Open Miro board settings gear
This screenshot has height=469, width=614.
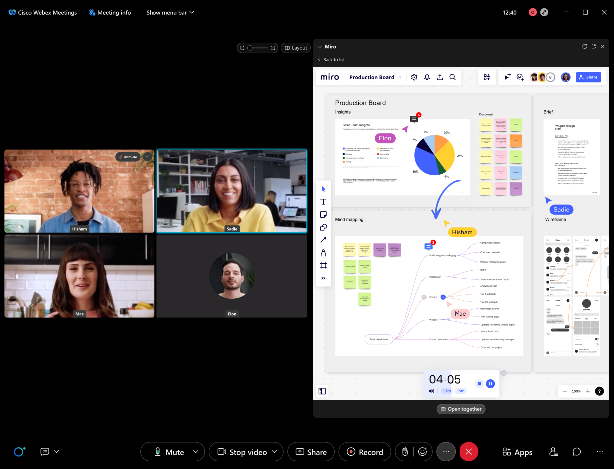[414, 77]
